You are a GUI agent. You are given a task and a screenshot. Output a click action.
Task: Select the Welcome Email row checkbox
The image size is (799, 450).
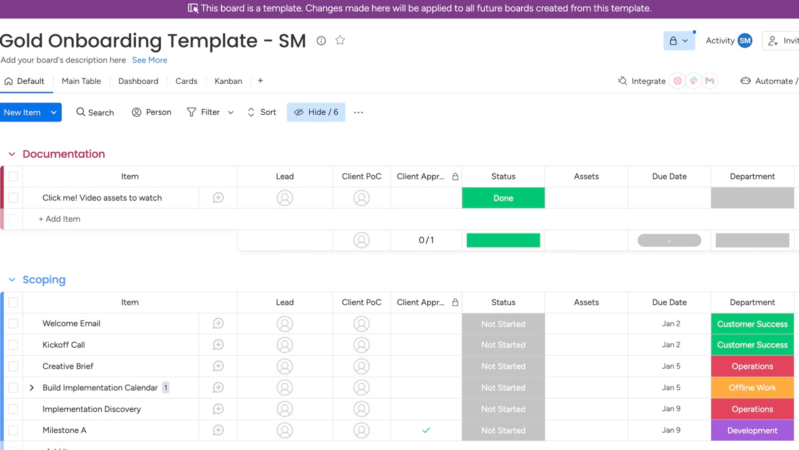click(x=13, y=323)
